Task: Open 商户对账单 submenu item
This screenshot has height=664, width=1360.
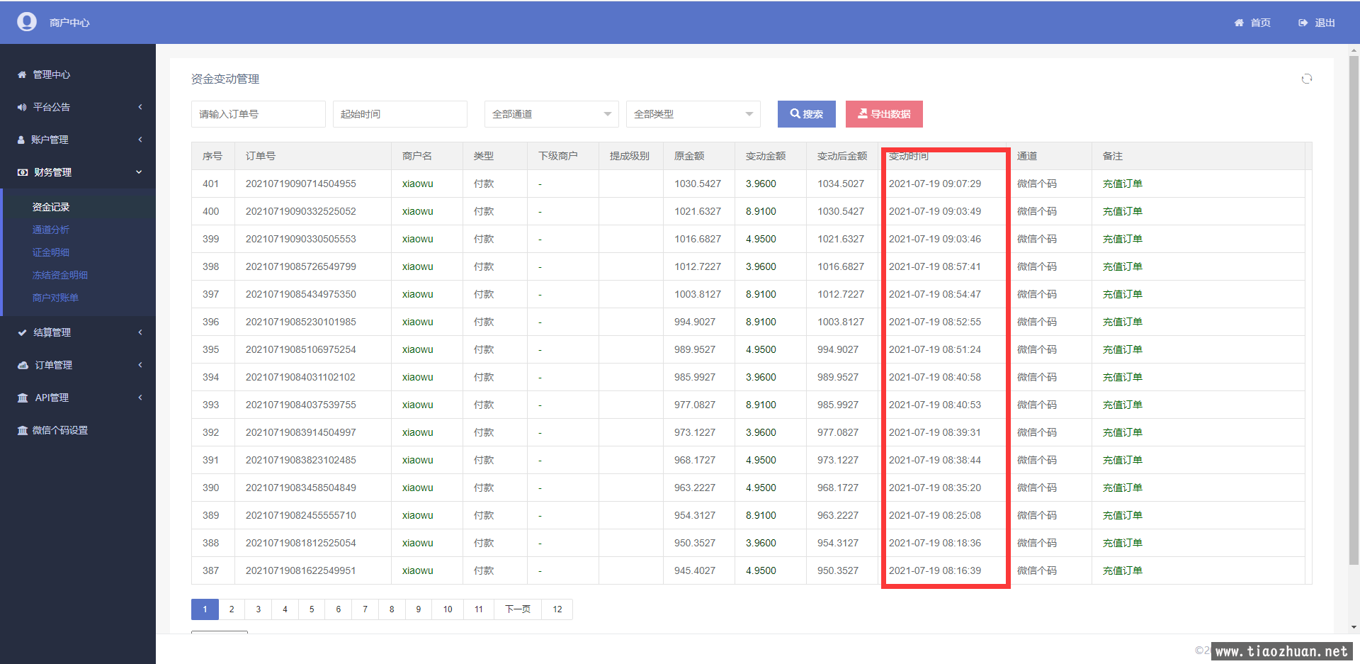Action: coord(55,298)
